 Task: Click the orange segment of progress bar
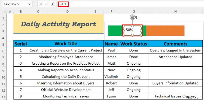pyautogui.click(x=165, y=31)
